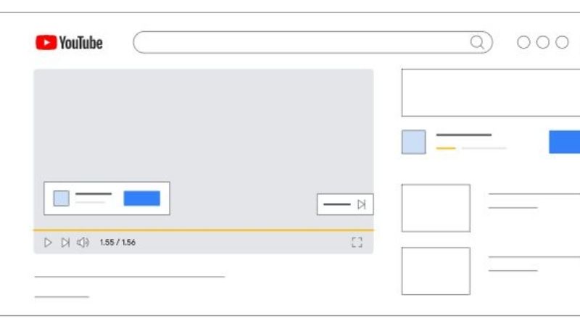Open the second suggested video thumbnail
The width and height of the screenshot is (580, 326).
tap(436, 271)
